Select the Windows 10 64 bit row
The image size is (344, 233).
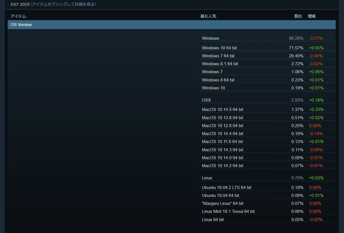click(x=267, y=48)
